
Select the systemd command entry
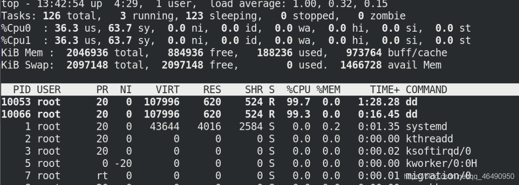click(x=427, y=127)
